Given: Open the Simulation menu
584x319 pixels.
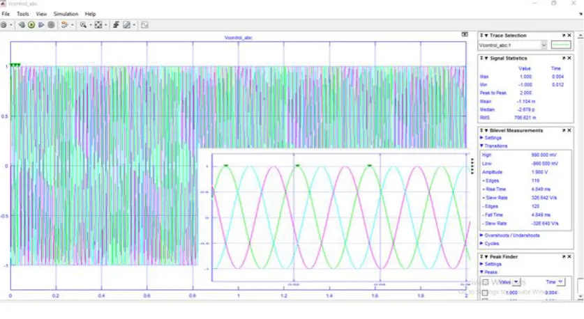Looking at the screenshot, I should (x=66, y=14).
